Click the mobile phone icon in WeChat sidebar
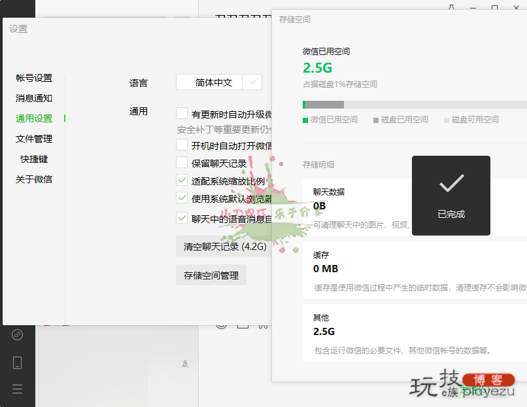The image size is (527, 407). pos(17,363)
